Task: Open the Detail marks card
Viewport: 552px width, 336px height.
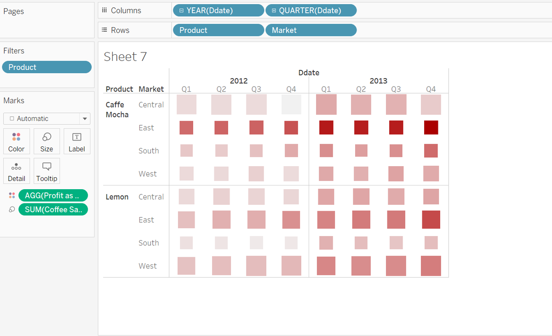Action: coord(16,171)
